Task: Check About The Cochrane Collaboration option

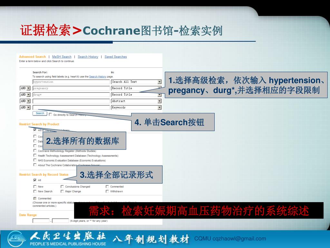Action: [x=35, y=165]
